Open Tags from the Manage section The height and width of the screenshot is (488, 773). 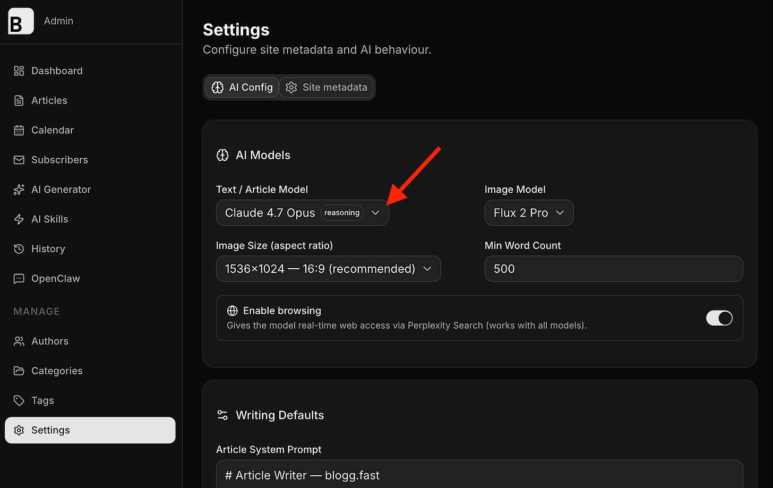click(90, 401)
